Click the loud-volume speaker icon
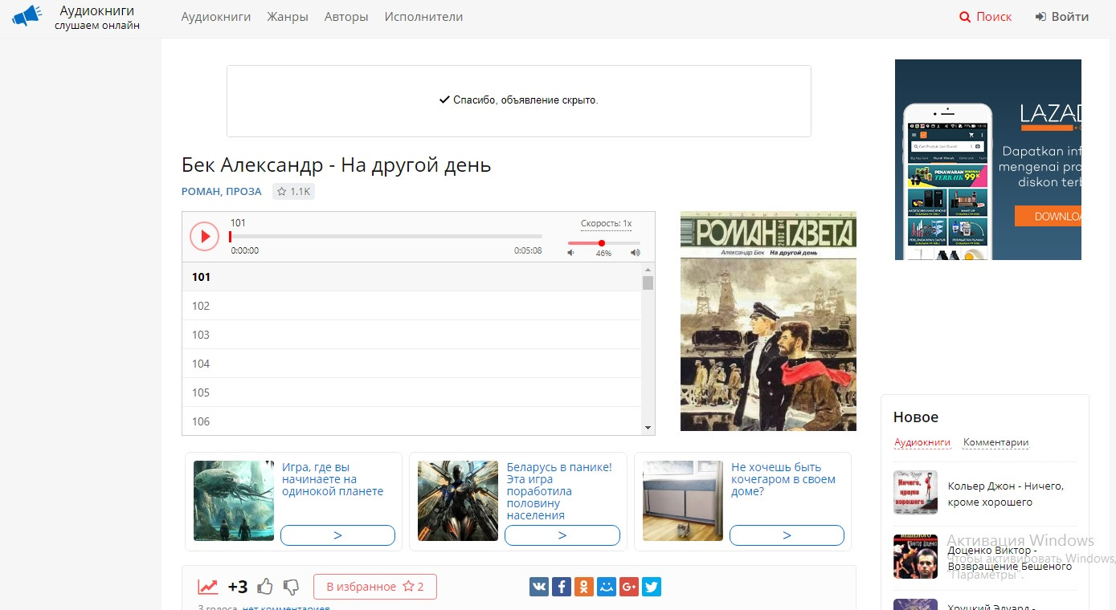 [x=636, y=253]
